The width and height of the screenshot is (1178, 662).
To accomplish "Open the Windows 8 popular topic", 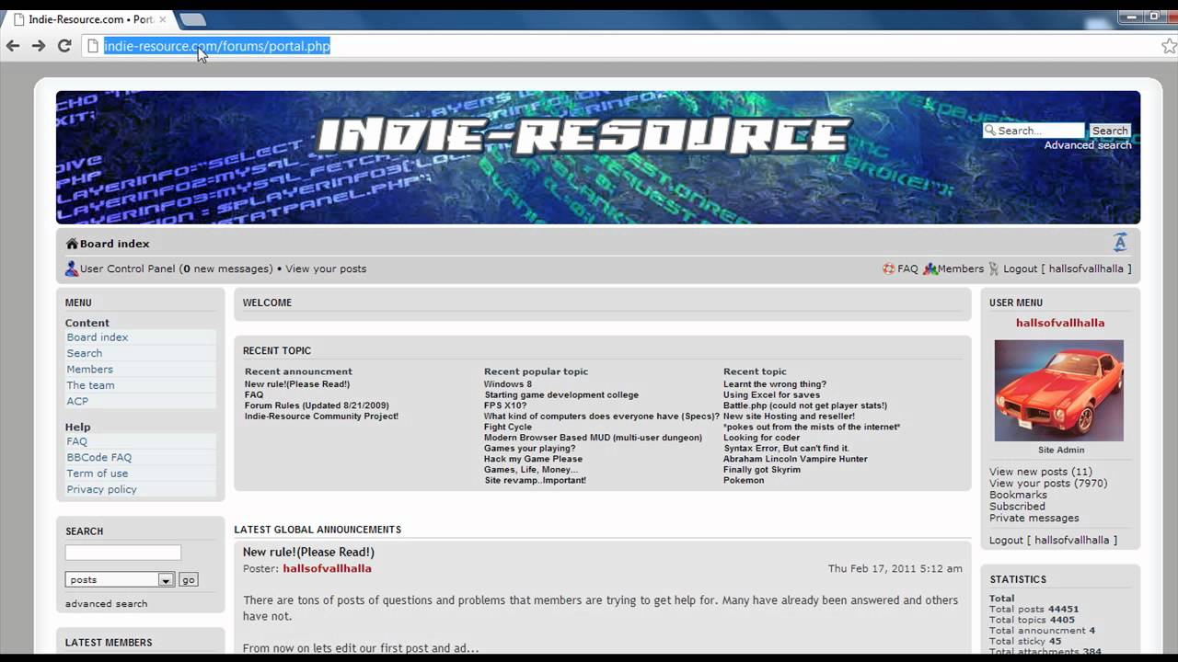I will click(x=508, y=384).
